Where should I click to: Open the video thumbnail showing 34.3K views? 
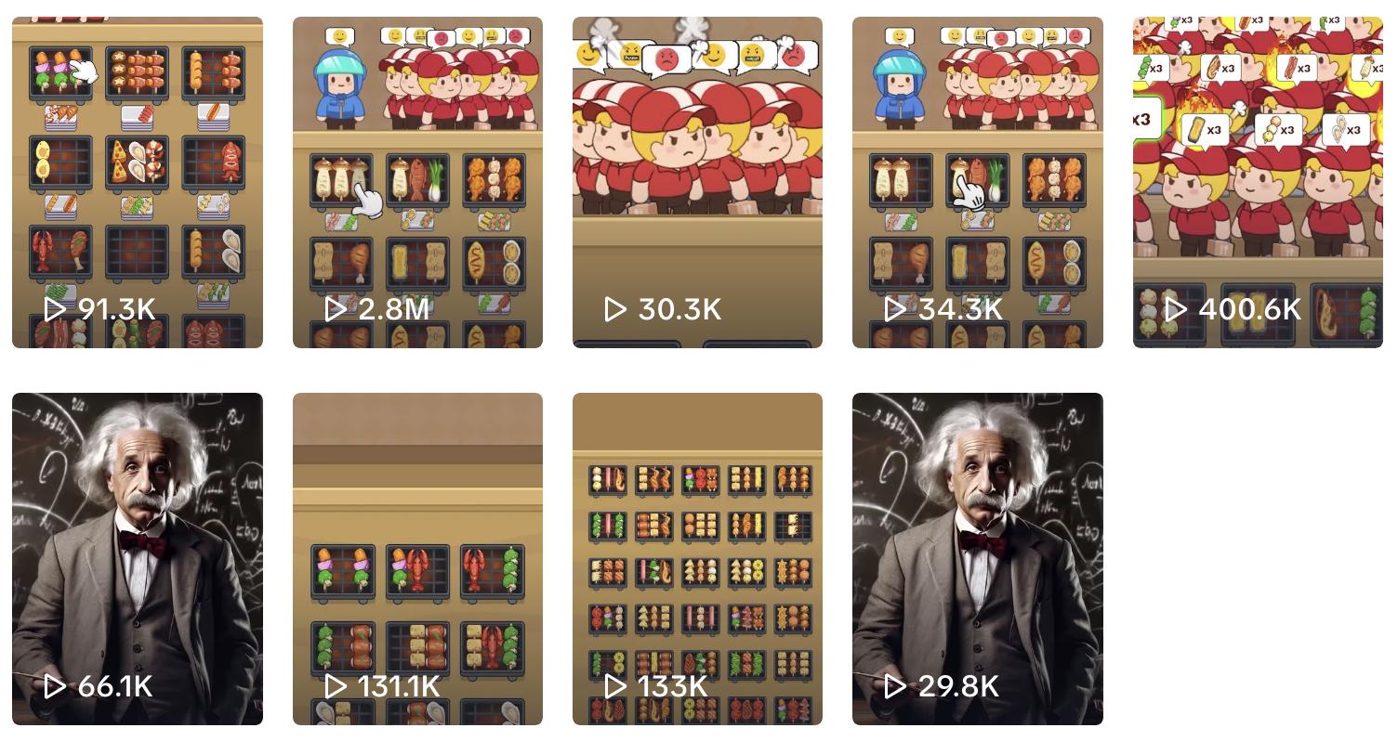point(978,182)
